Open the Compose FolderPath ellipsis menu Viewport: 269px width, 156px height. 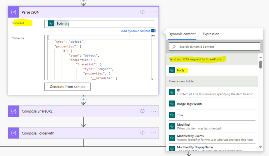tap(153, 133)
